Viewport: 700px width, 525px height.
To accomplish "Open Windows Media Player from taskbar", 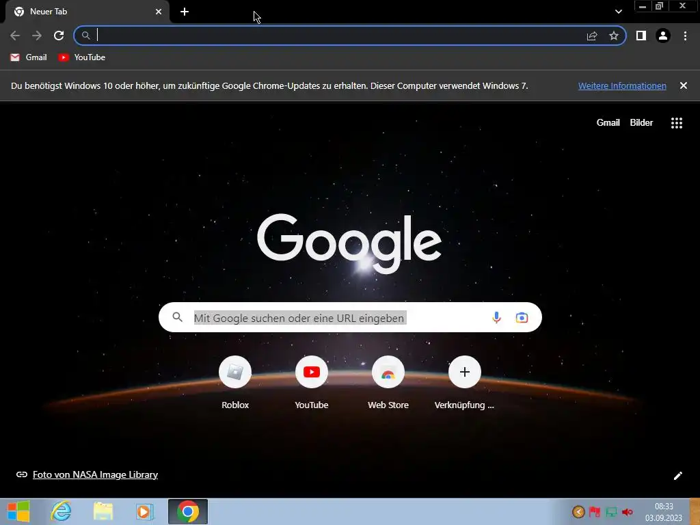I will click(144, 511).
